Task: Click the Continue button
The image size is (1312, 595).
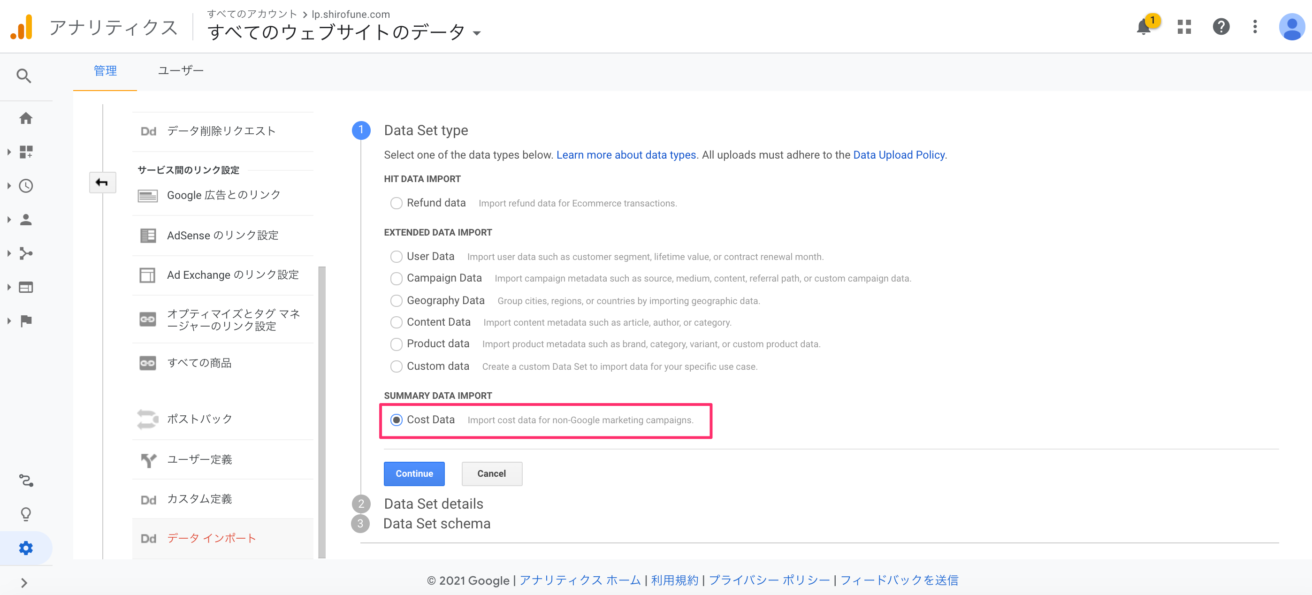Action: click(x=414, y=473)
